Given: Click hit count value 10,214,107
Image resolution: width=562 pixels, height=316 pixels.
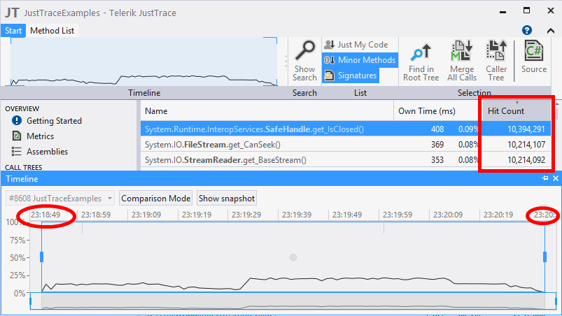Looking at the screenshot, I should (x=526, y=145).
